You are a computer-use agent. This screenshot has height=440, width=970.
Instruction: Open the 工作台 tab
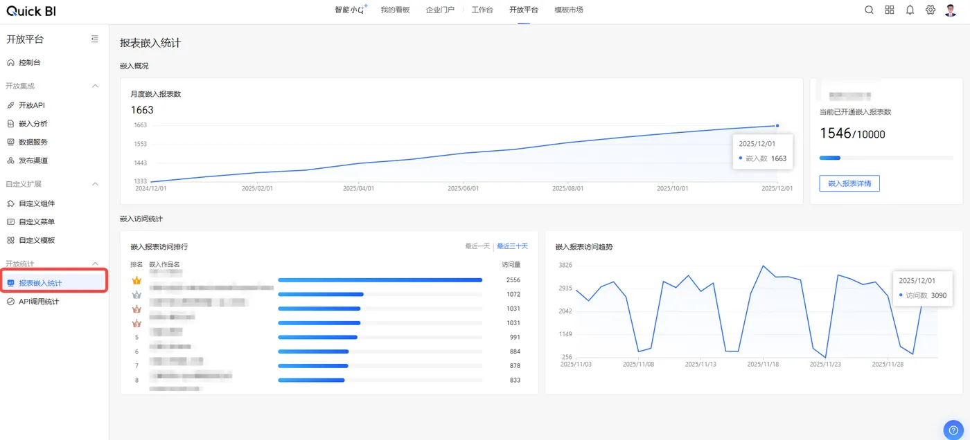coord(482,10)
